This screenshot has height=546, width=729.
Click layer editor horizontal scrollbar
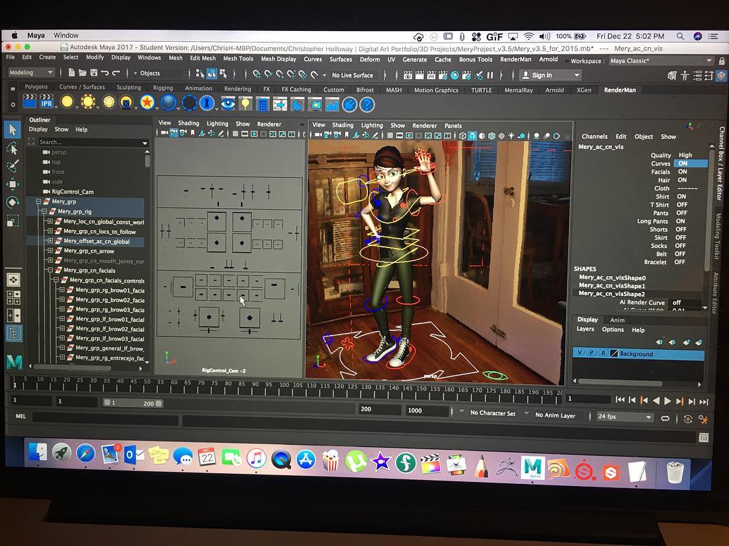click(621, 383)
